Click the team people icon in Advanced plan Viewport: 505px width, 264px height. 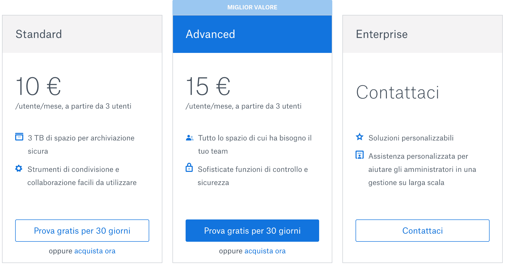click(x=190, y=138)
